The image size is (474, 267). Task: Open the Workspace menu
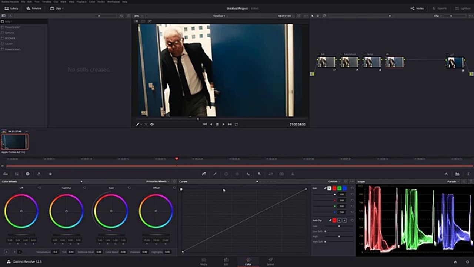coord(113,2)
